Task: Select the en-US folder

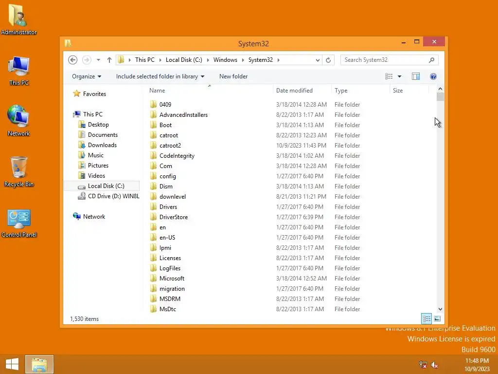Action: pyautogui.click(x=167, y=238)
